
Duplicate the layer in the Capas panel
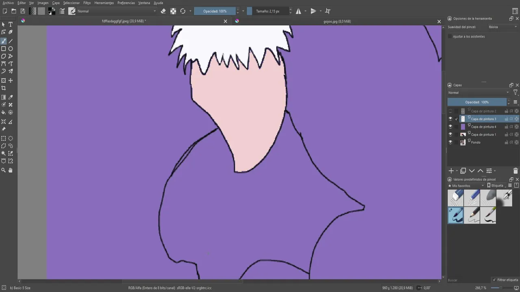pos(463,171)
